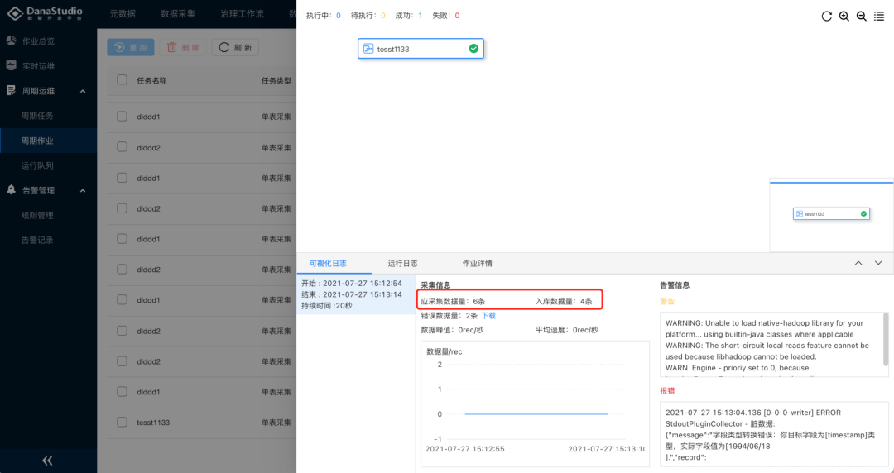Image resolution: width=894 pixels, height=473 pixels.
Task: Click the 任务名称 column header
Action: (151, 80)
